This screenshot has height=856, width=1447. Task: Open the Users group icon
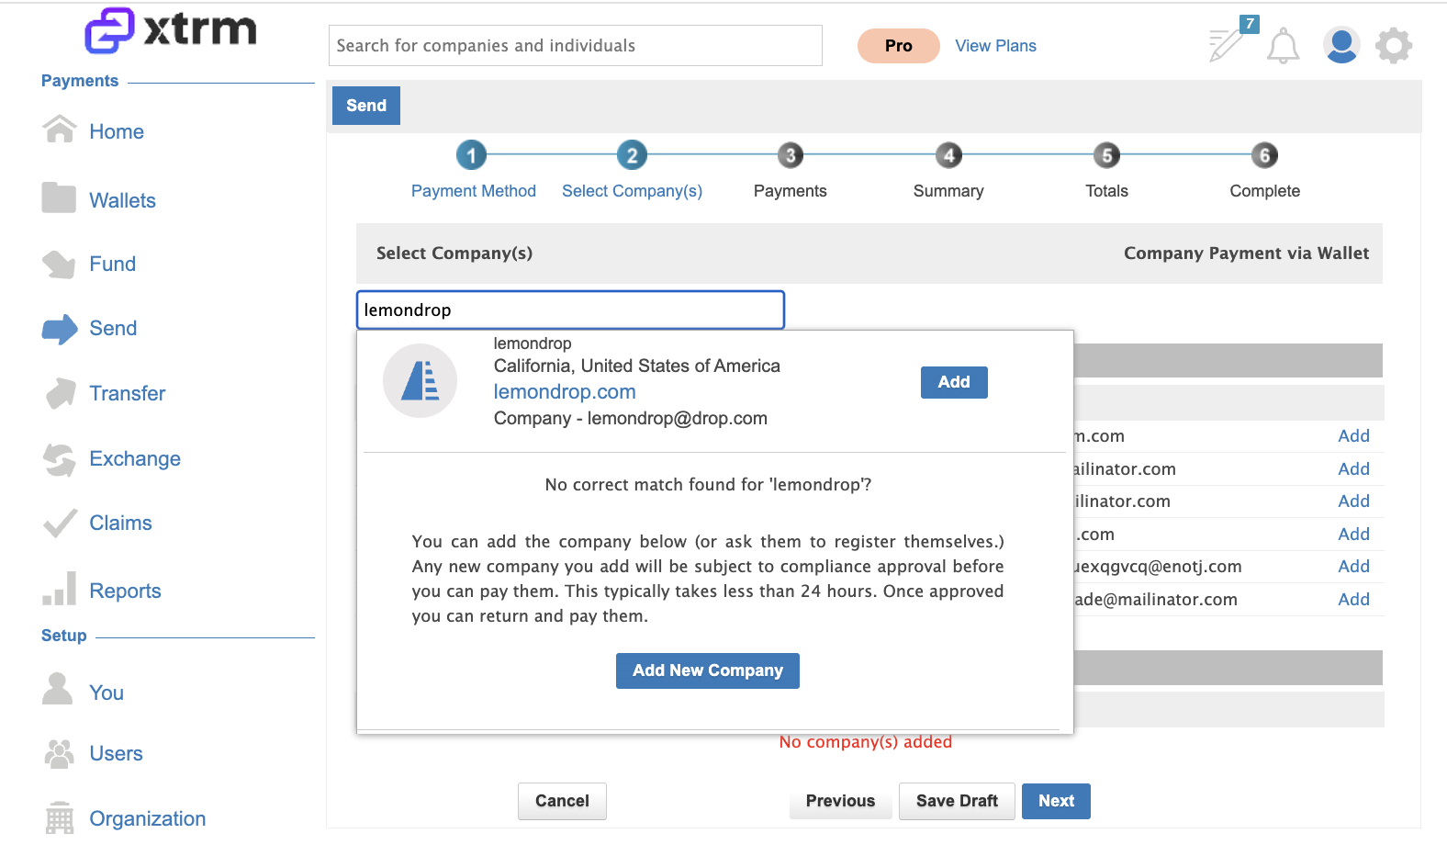(60, 753)
